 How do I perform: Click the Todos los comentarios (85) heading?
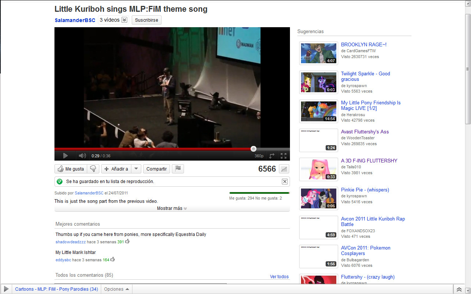(x=84, y=275)
